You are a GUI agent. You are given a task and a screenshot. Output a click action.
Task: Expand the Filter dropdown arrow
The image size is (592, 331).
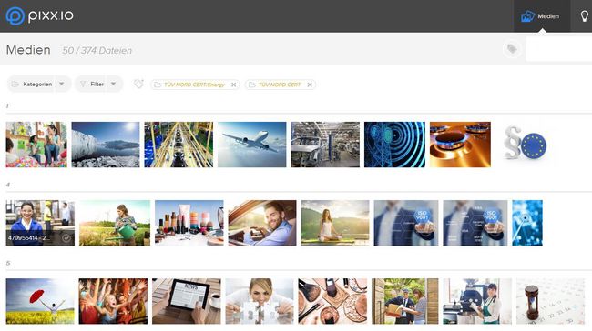tap(113, 84)
